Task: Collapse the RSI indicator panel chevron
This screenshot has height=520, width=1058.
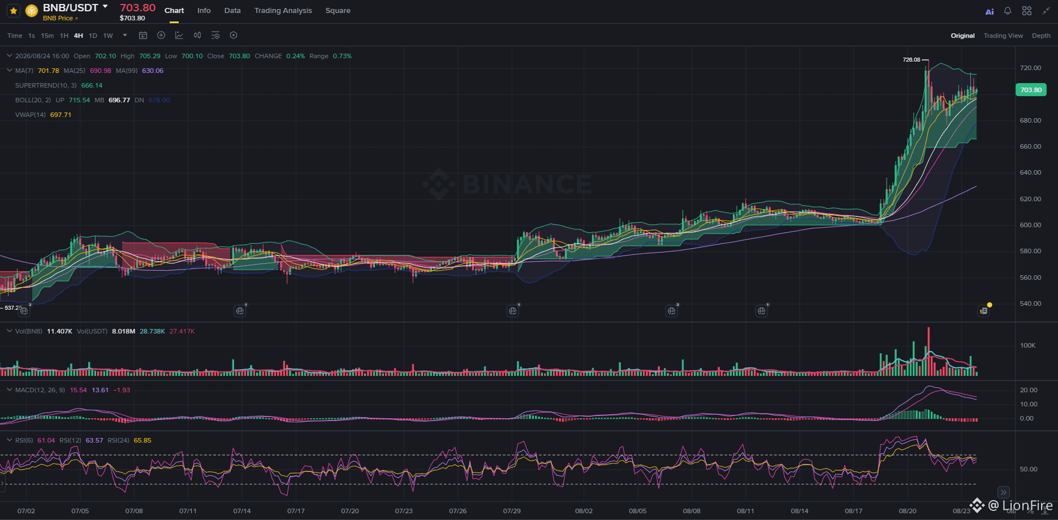Action: tap(10, 440)
